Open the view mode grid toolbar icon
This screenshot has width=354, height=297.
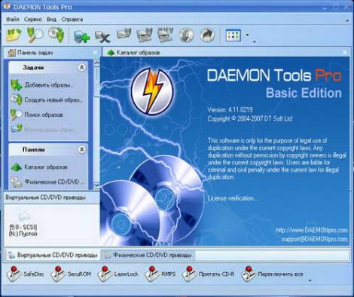(233, 35)
